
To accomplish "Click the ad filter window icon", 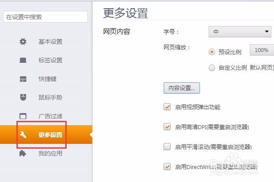I will point(23,116).
